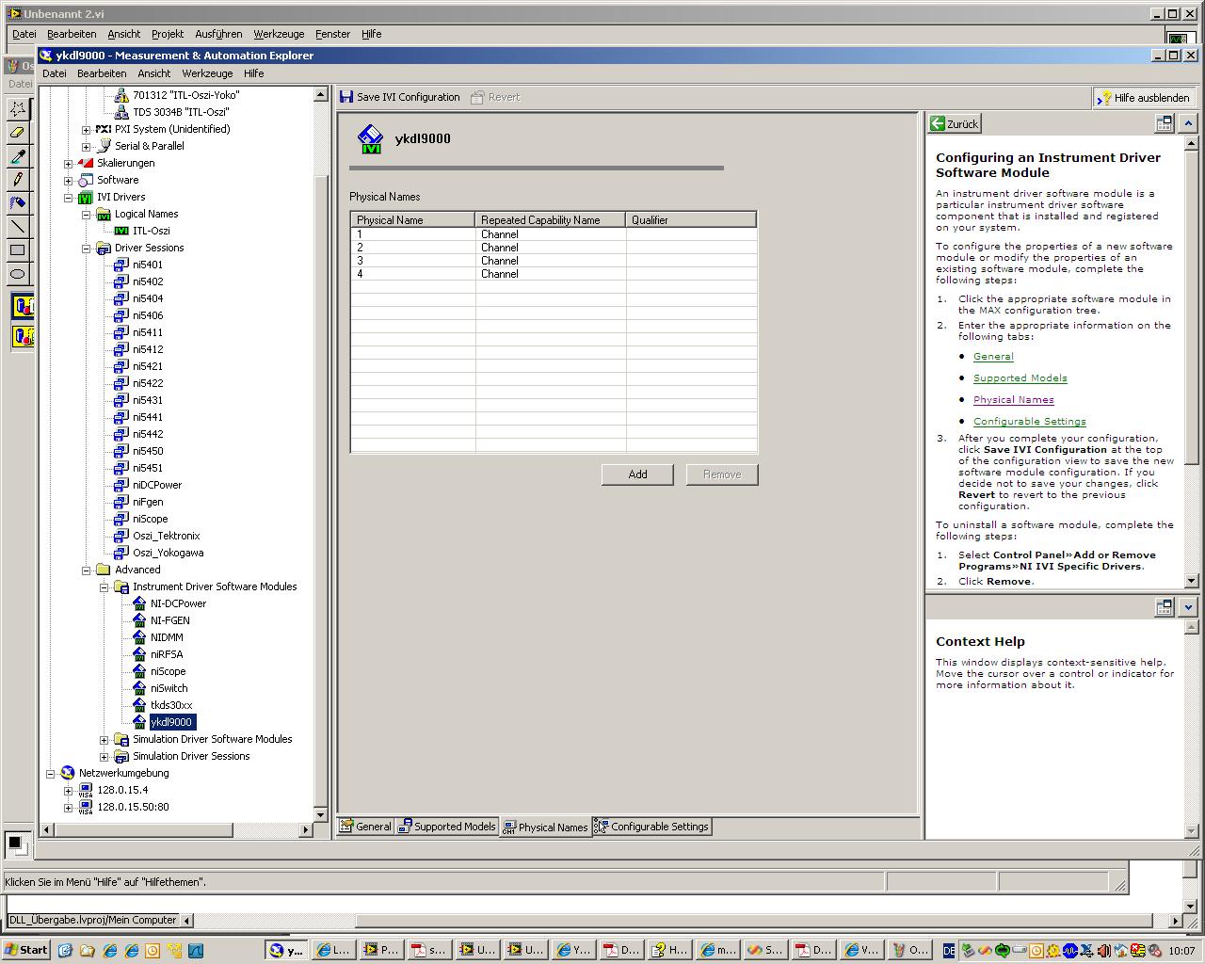
Task: Collapse the Driver Sessions folder
Action: [86, 249]
